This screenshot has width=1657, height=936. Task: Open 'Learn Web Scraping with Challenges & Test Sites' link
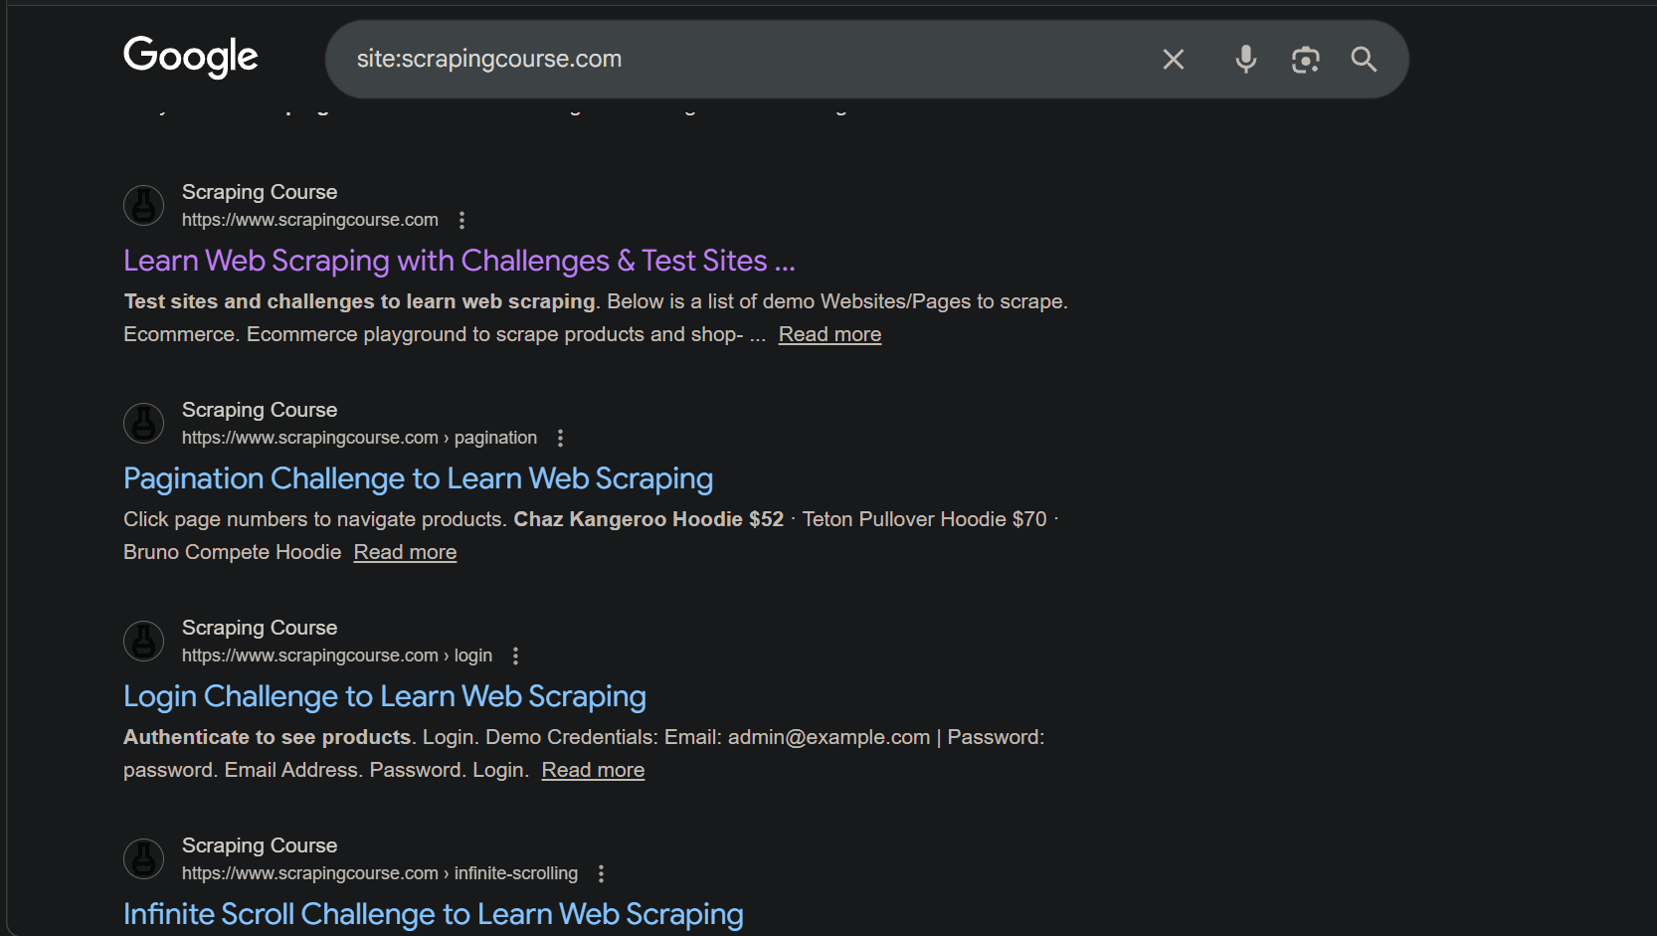(460, 261)
